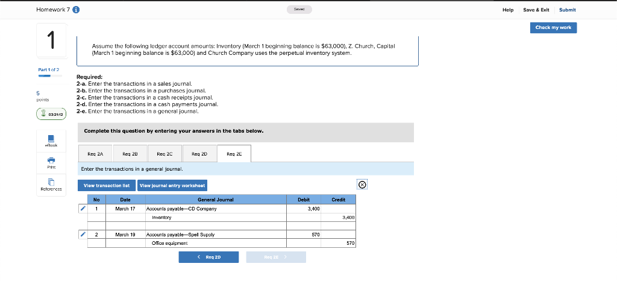Click the circled X clear icon
This screenshot has height=281, width=617.
pos(362,185)
